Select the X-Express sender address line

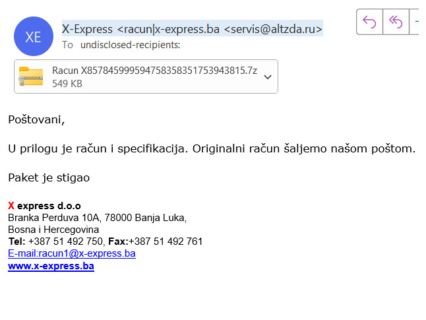(192, 28)
